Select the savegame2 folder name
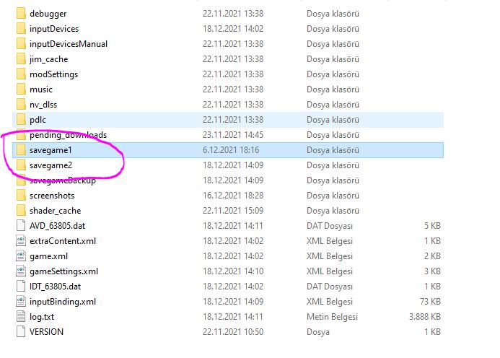500x358 pixels. click(x=51, y=165)
